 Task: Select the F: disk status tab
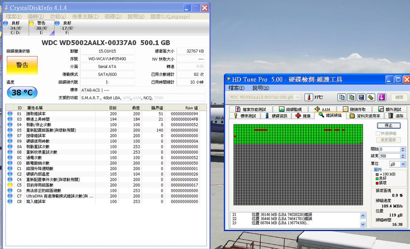point(67,28)
